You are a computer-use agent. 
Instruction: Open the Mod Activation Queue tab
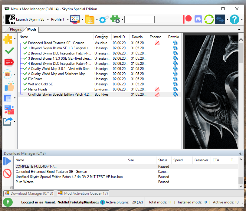click(83, 193)
